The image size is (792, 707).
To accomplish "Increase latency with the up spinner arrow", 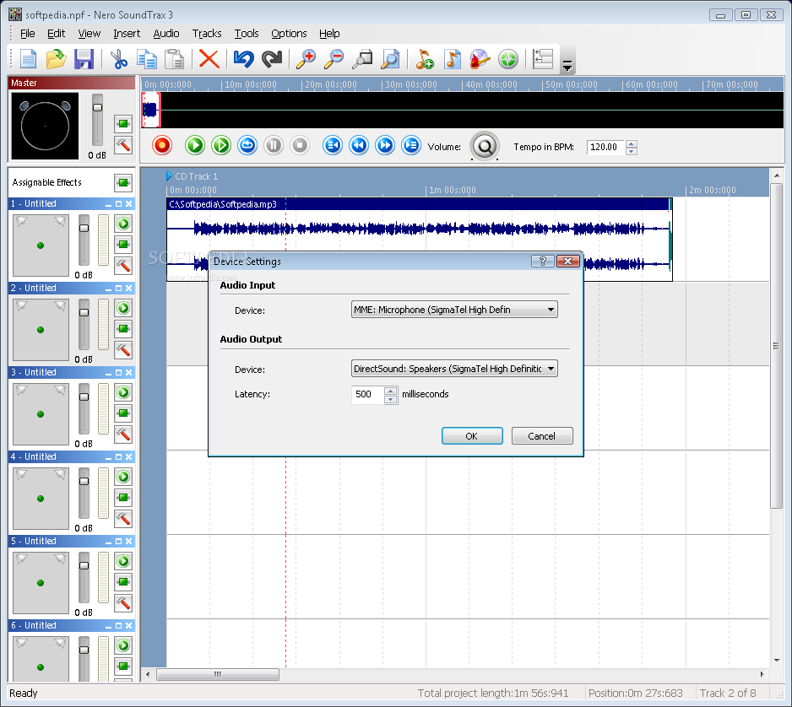I will coord(390,391).
